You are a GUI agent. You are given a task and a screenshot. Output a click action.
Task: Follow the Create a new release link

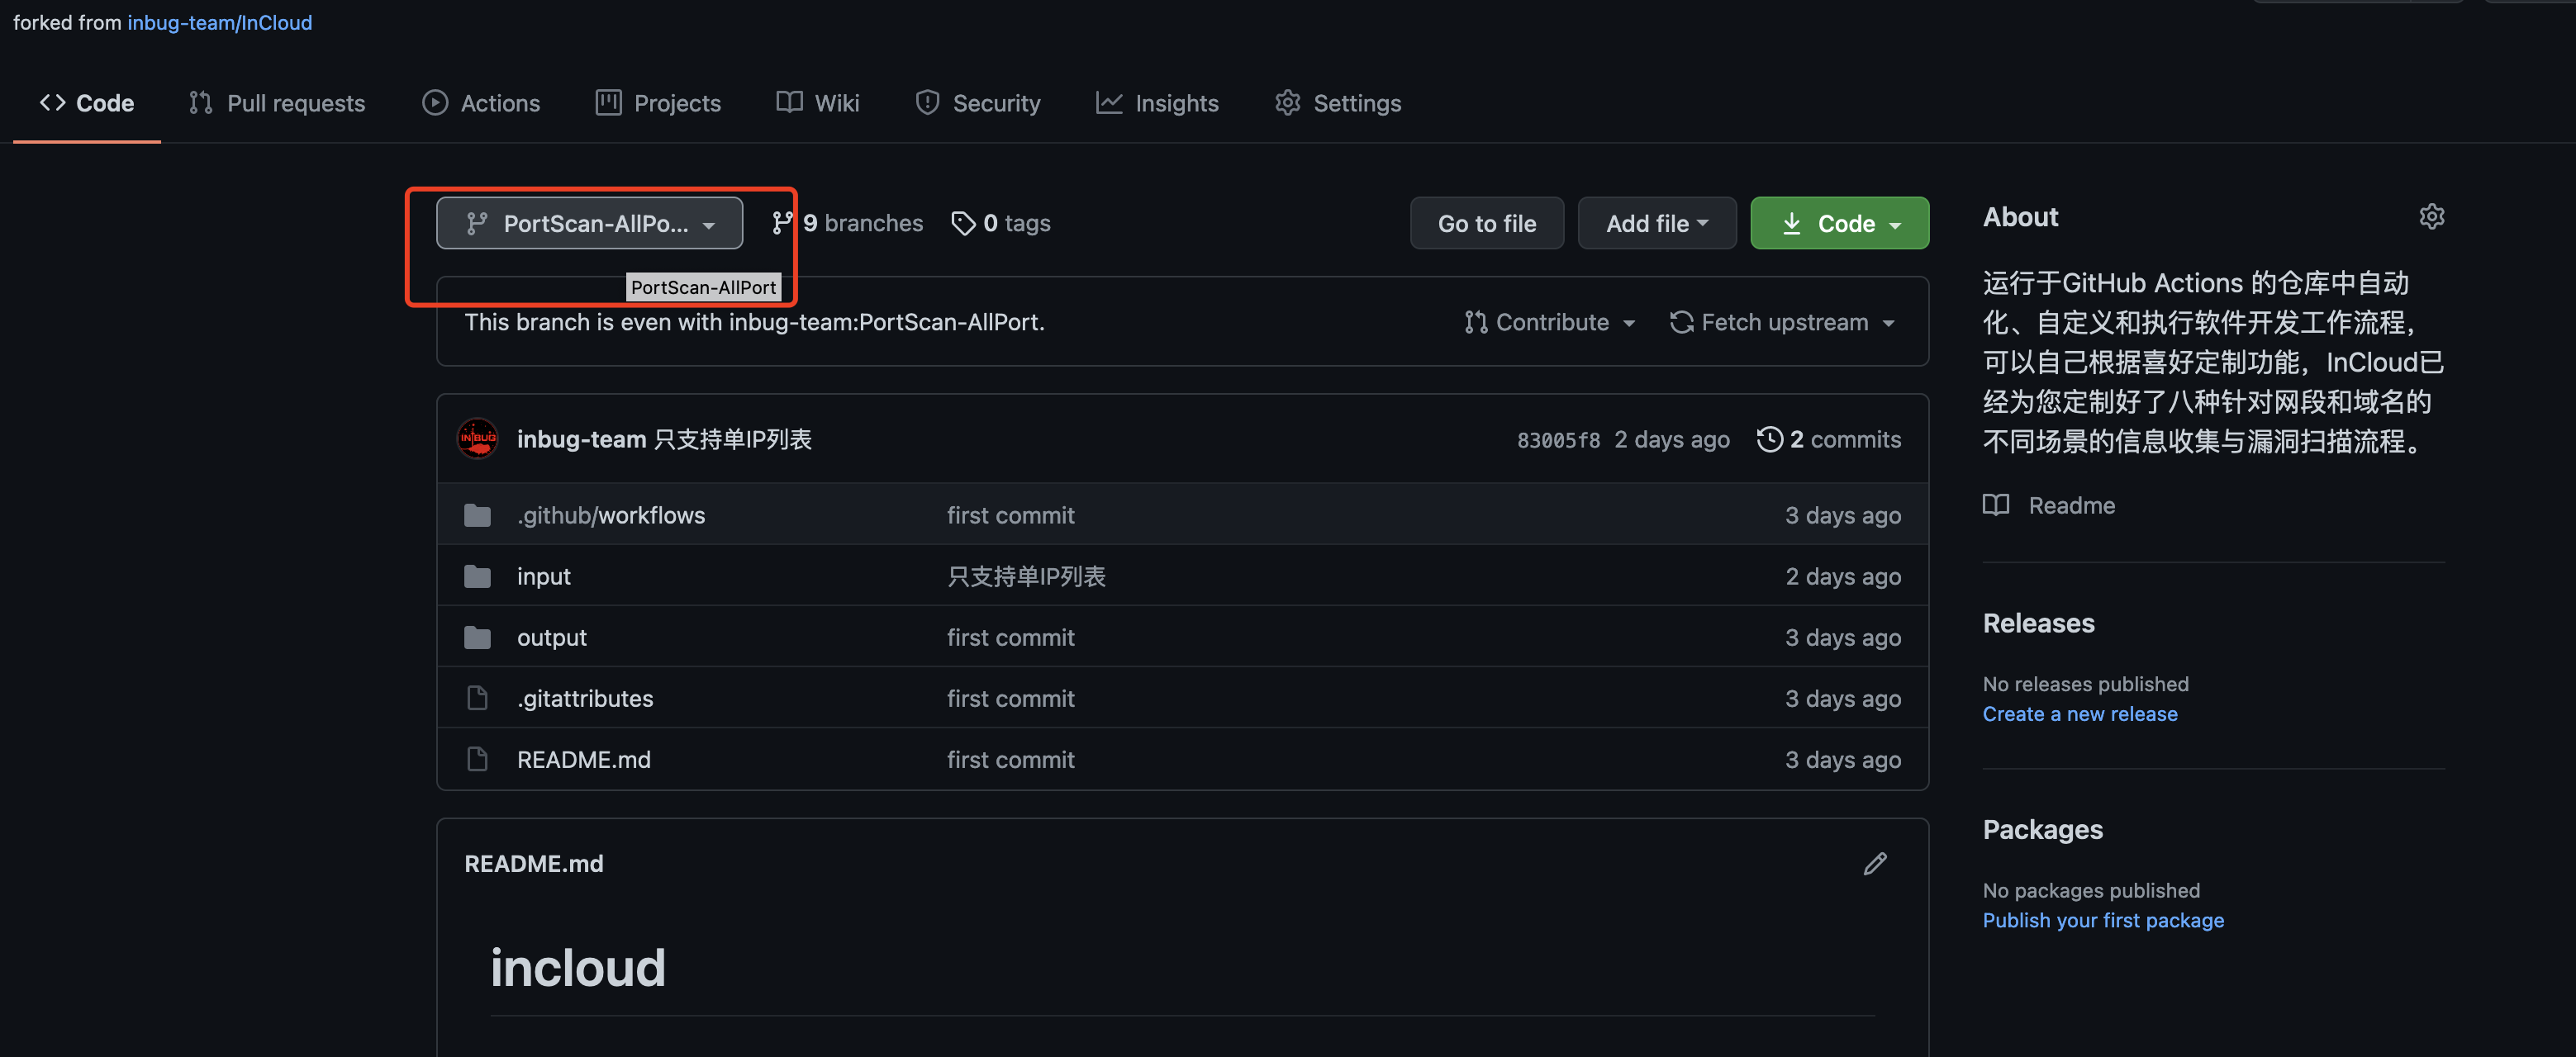pyautogui.click(x=2079, y=714)
